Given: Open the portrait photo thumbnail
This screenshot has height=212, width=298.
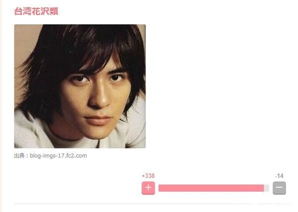Looking at the screenshot, I should [80, 86].
